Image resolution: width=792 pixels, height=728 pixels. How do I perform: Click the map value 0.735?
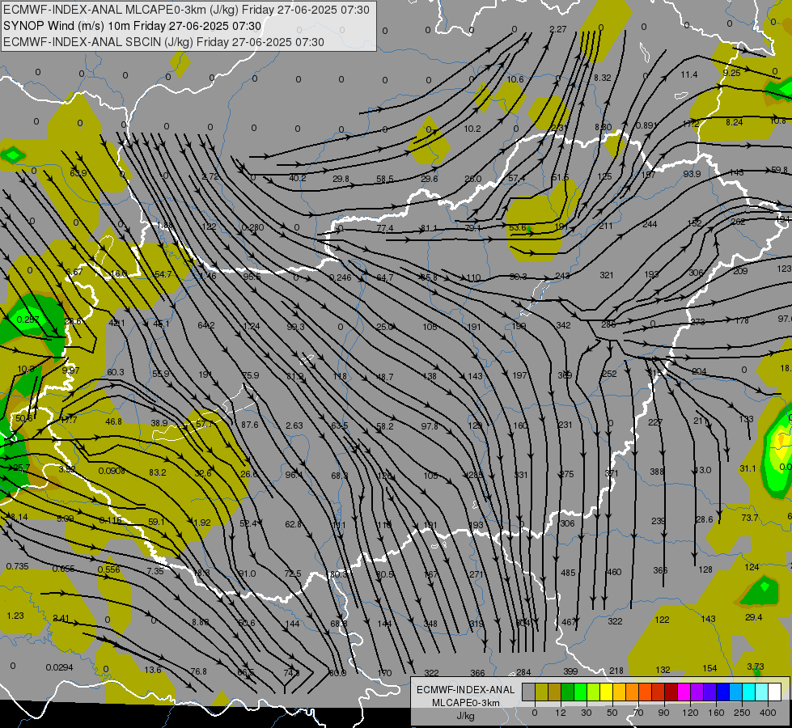[x=17, y=566]
